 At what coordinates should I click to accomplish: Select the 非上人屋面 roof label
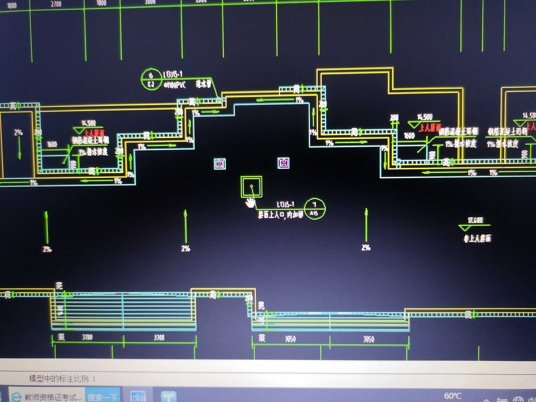[477, 239]
